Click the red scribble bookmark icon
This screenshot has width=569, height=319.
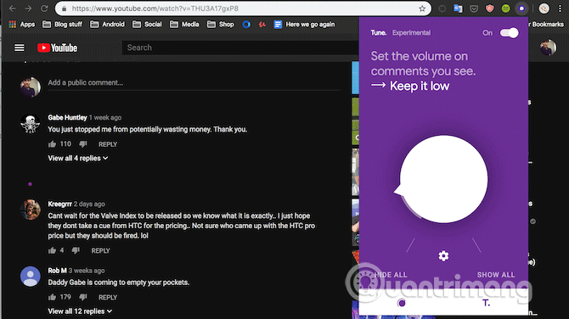point(262,25)
